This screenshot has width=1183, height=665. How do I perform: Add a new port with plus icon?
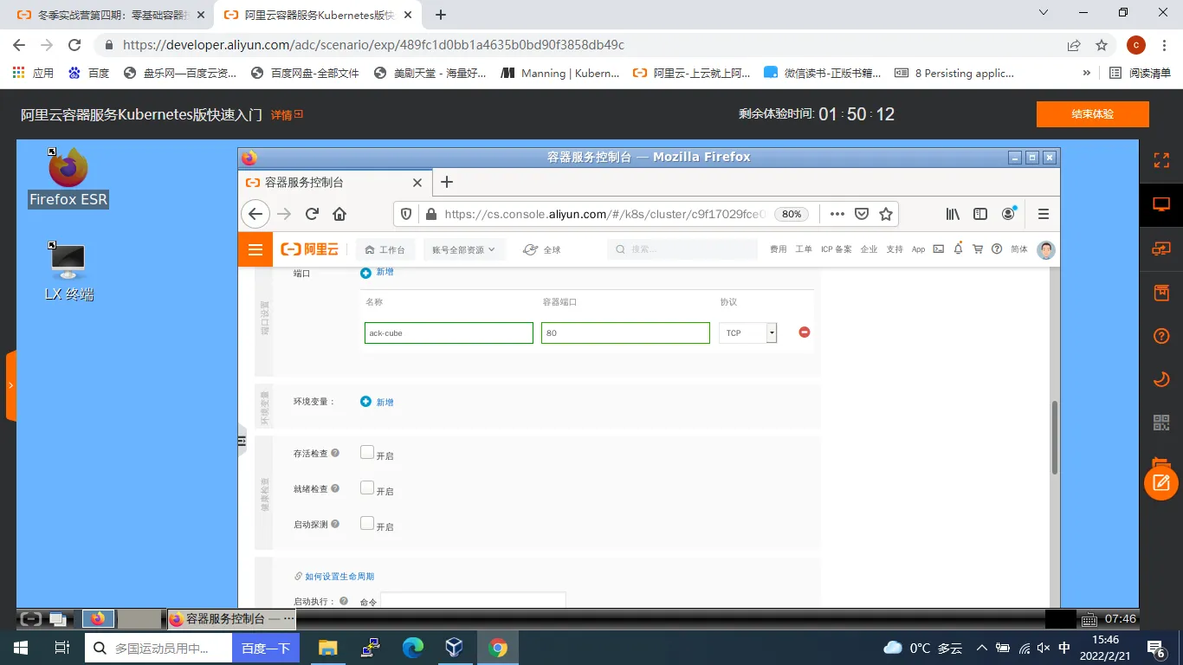365,273
